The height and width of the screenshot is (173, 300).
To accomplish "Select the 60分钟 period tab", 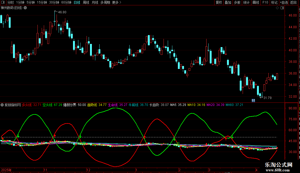I will point(66,2).
